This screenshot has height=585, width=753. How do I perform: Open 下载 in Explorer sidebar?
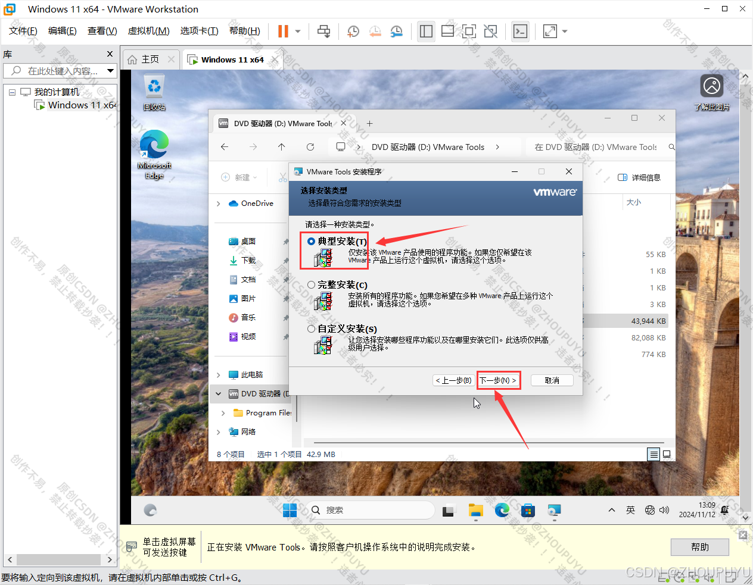(x=248, y=261)
